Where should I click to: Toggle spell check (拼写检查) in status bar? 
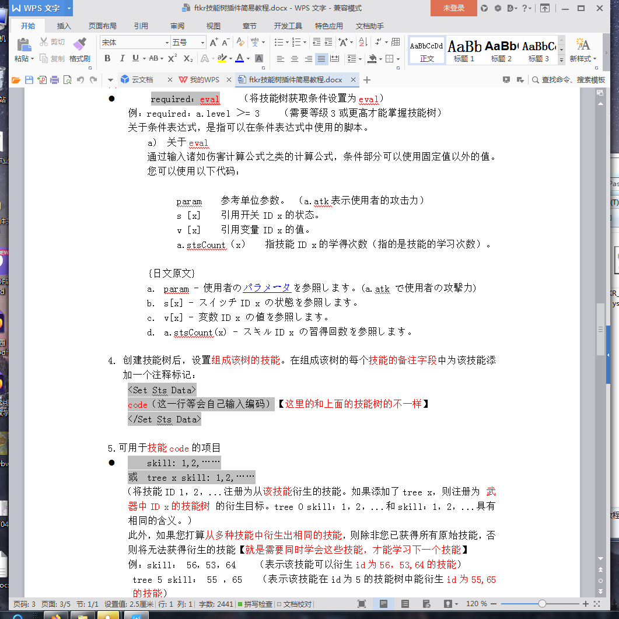pos(256,604)
